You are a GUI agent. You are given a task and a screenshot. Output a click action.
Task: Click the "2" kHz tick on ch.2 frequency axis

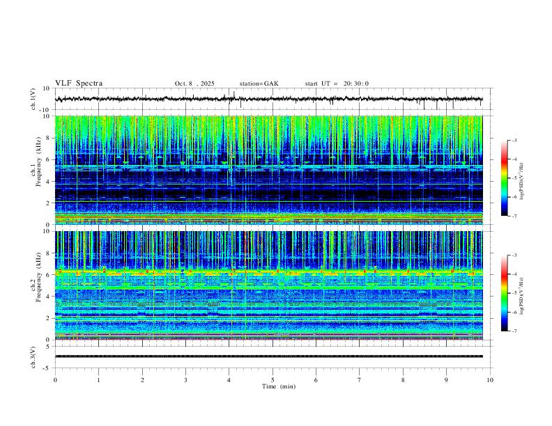point(49,318)
